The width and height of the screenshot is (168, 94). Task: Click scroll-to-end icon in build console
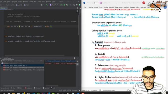click(x=77, y=64)
